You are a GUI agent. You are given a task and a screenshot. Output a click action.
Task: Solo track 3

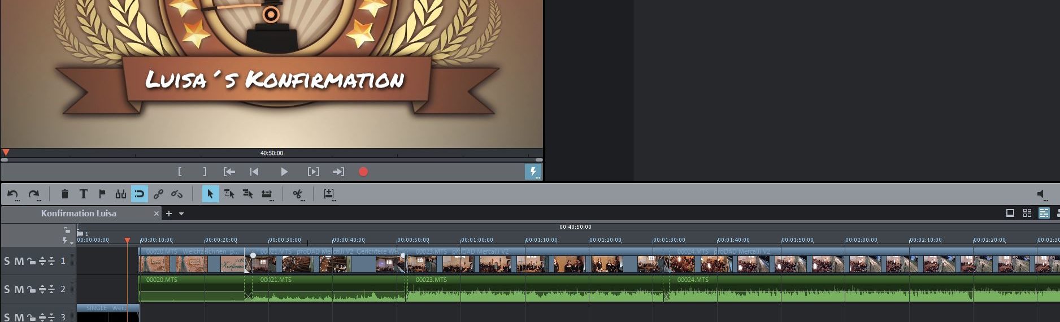[x=7, y=317]
